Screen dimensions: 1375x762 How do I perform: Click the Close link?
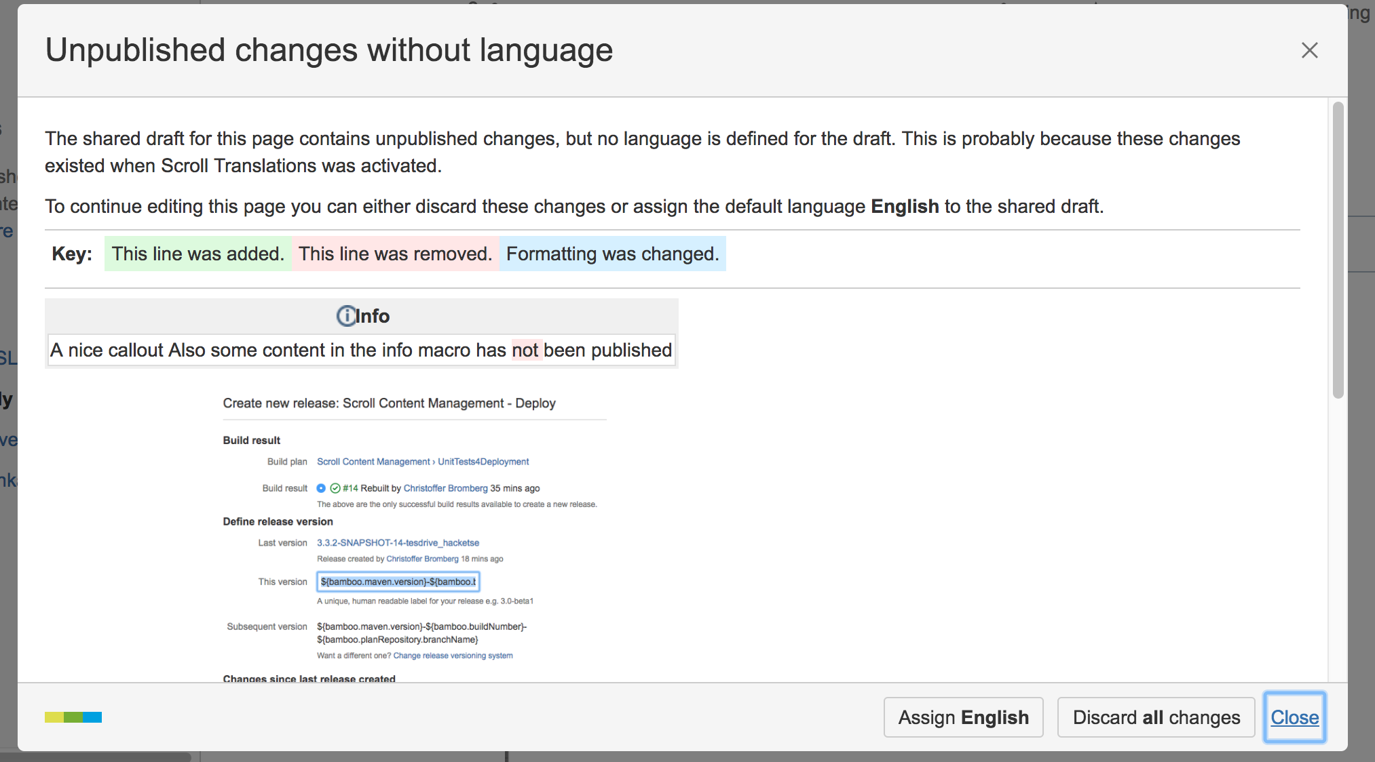pyautogui.click(x=1294, y=717)
